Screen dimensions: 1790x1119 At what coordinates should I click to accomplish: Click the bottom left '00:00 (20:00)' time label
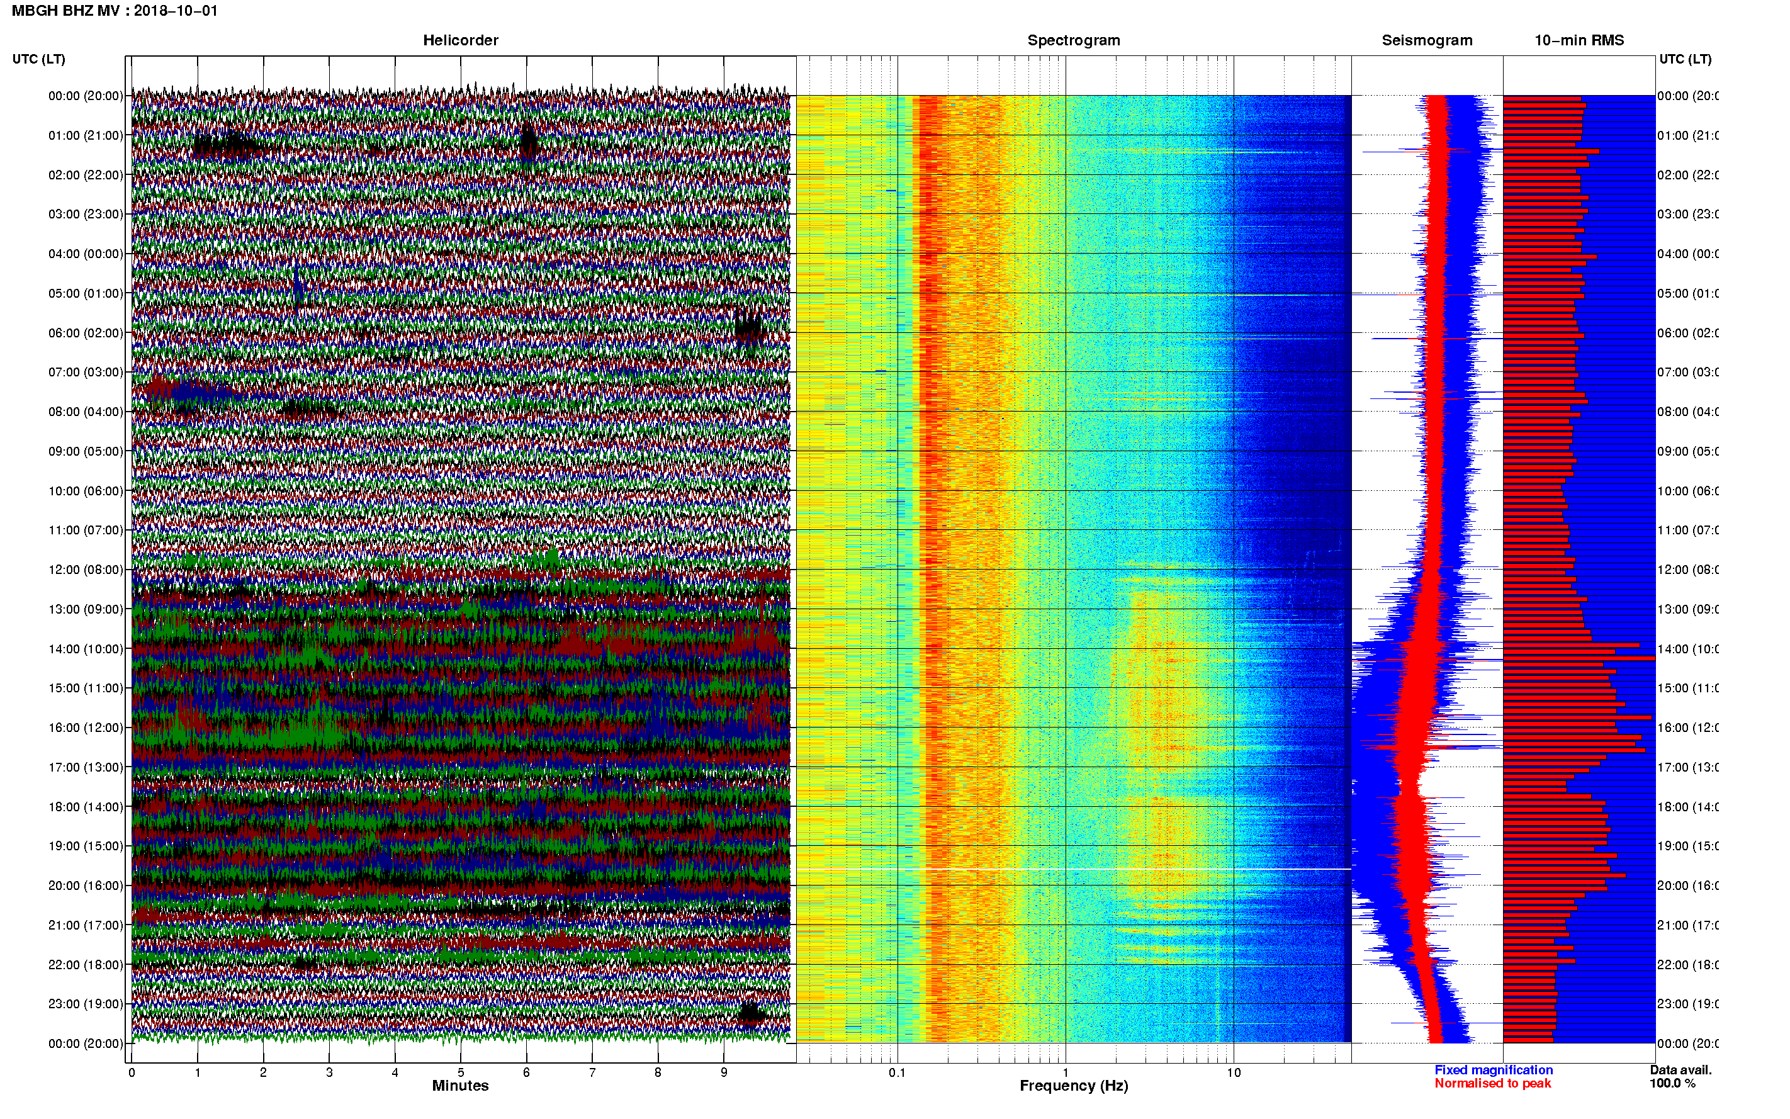(x=86, y=1043)
